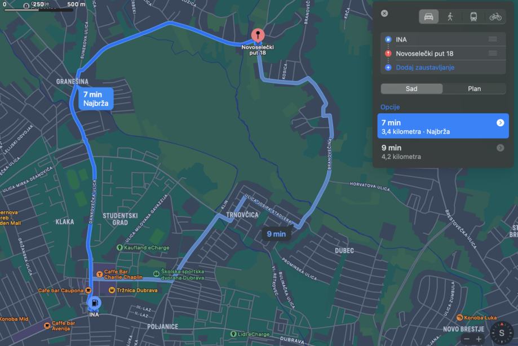
Task: Click the compass showing S
Action: point(502,333)
